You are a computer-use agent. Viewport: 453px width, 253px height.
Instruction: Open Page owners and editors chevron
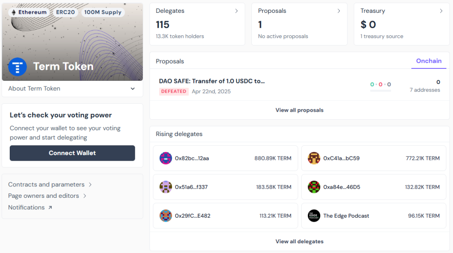(x=84, y=196)
